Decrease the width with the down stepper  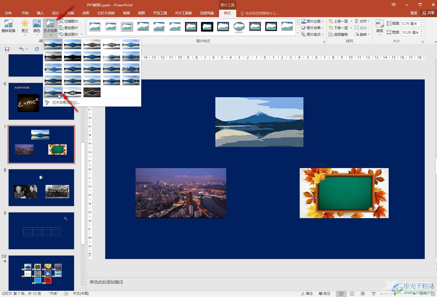[421, 34]
